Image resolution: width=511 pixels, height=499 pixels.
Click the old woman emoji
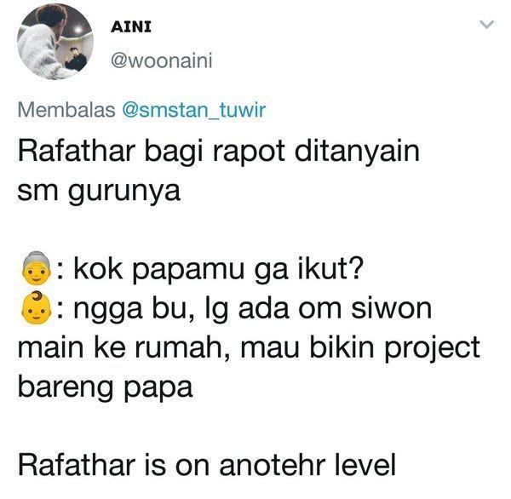click(x=36, y=268)
